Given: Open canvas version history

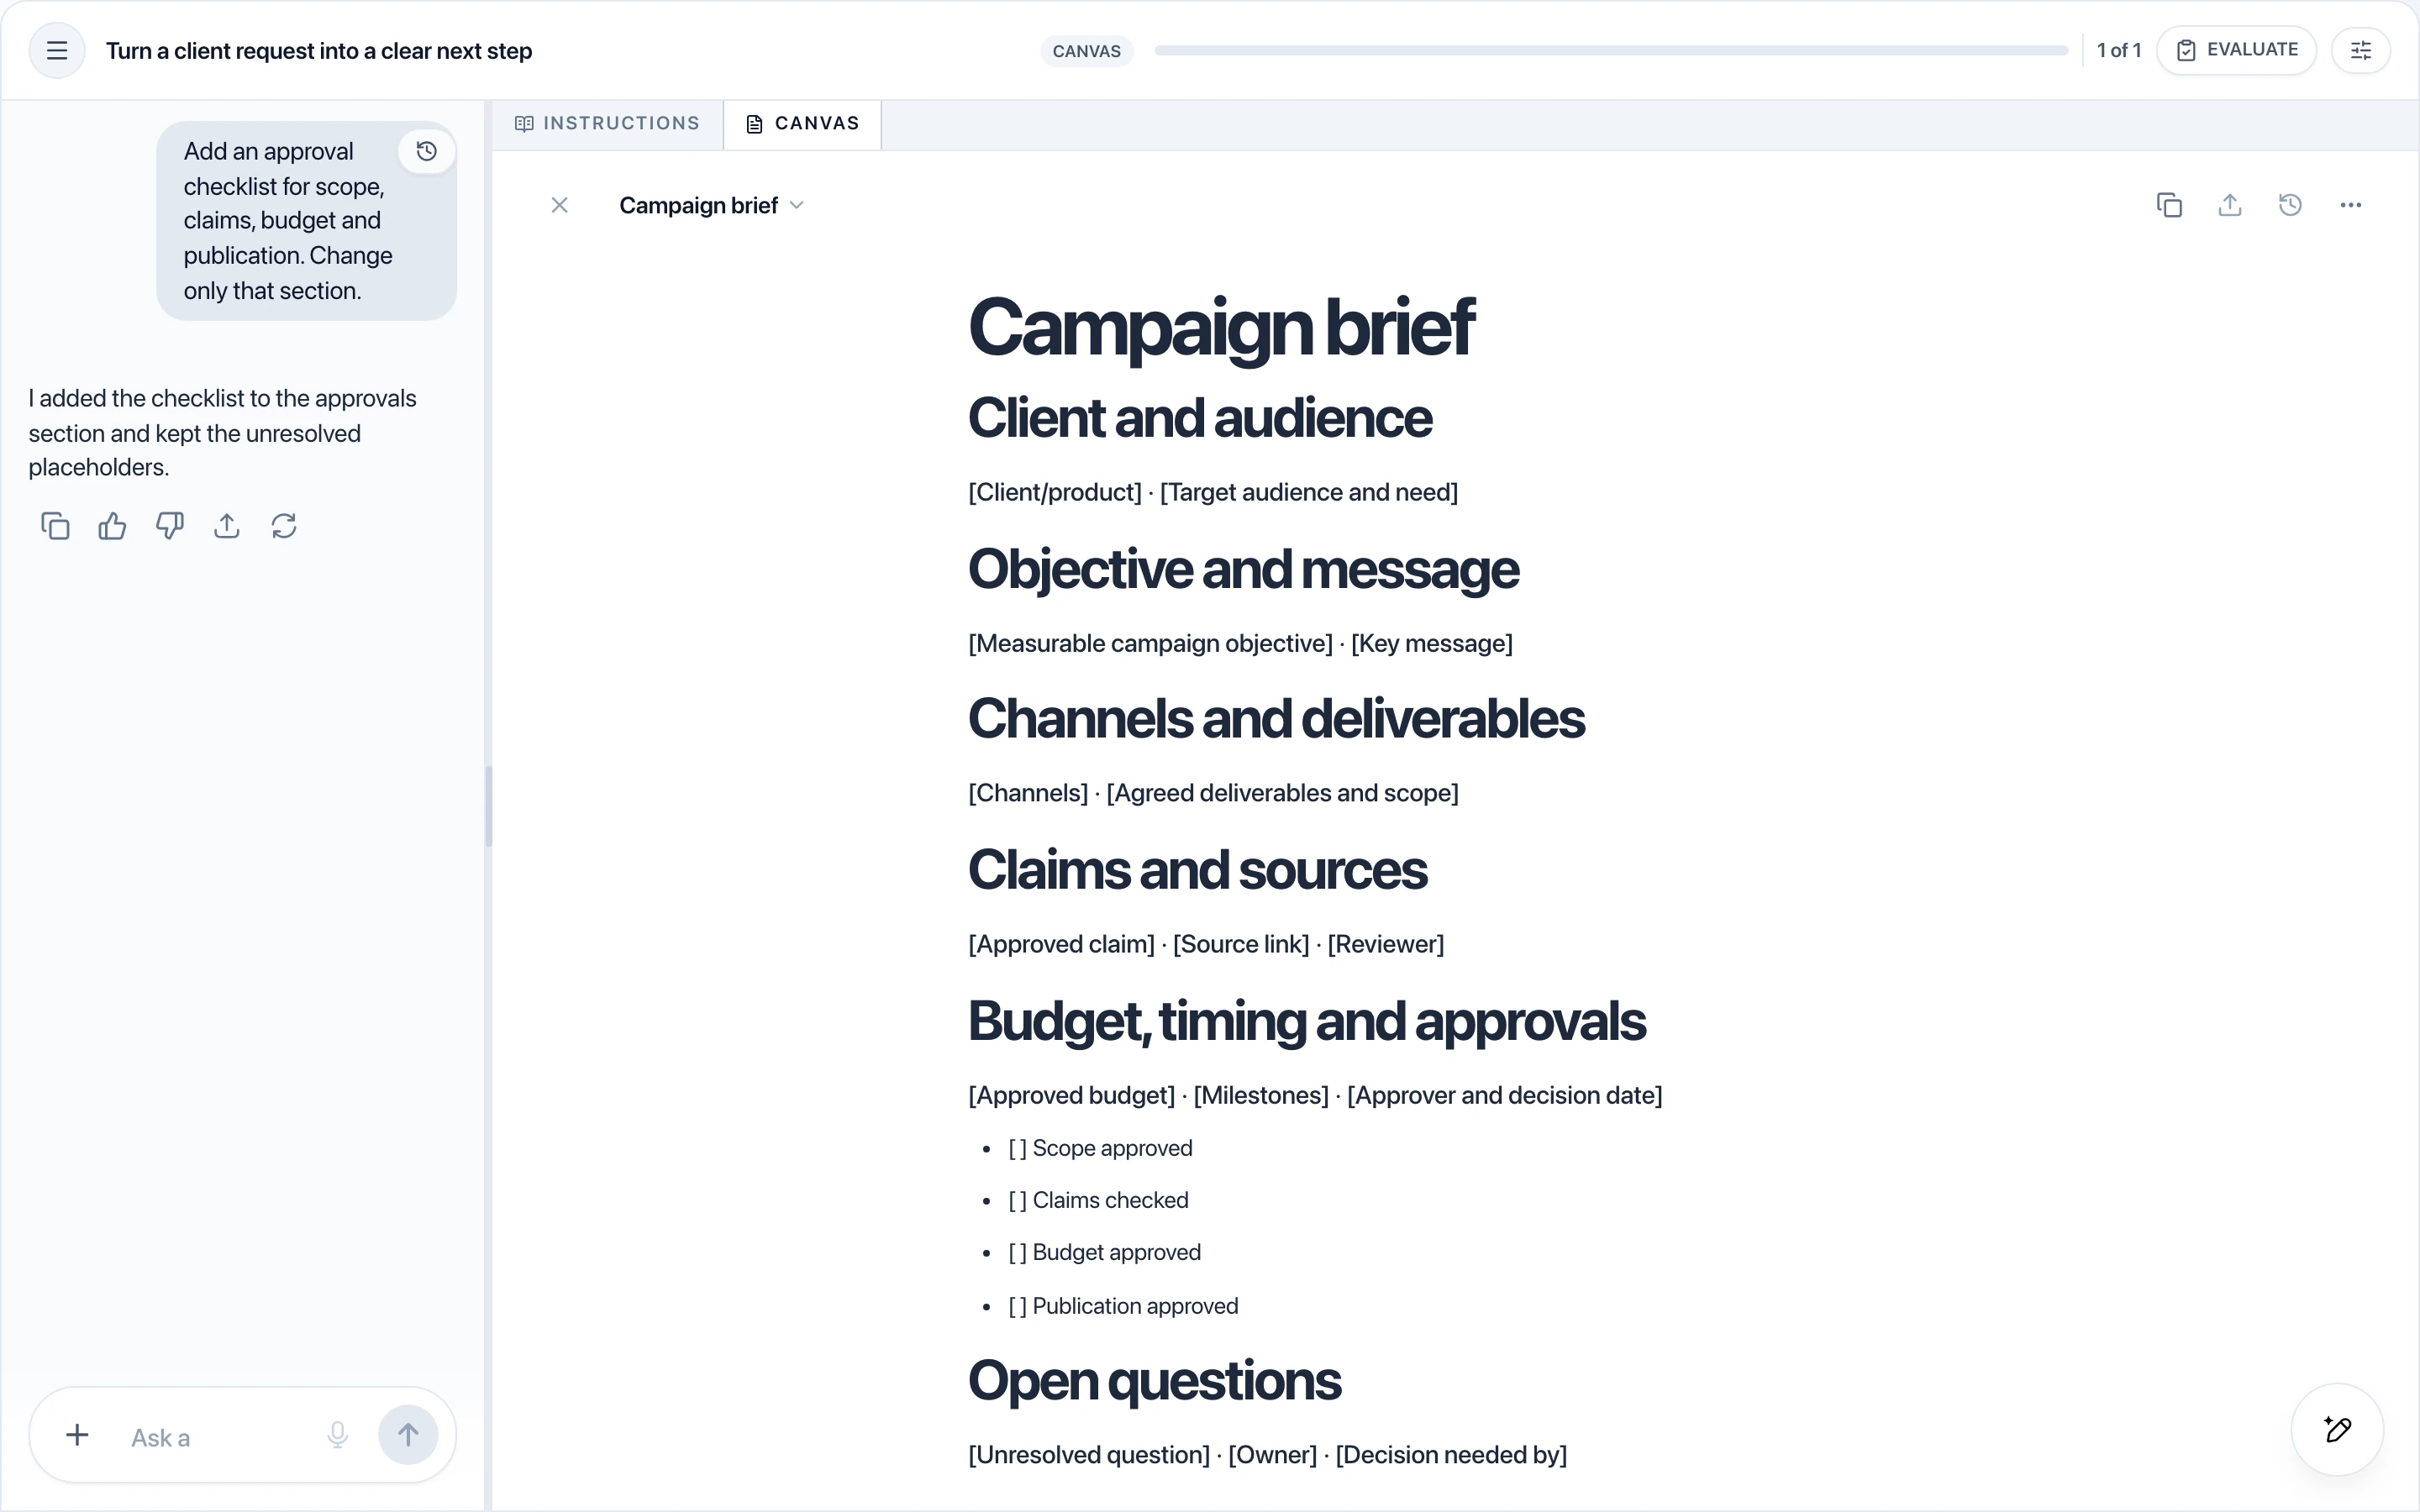Looking at the screenshot, I should 2290,205.
